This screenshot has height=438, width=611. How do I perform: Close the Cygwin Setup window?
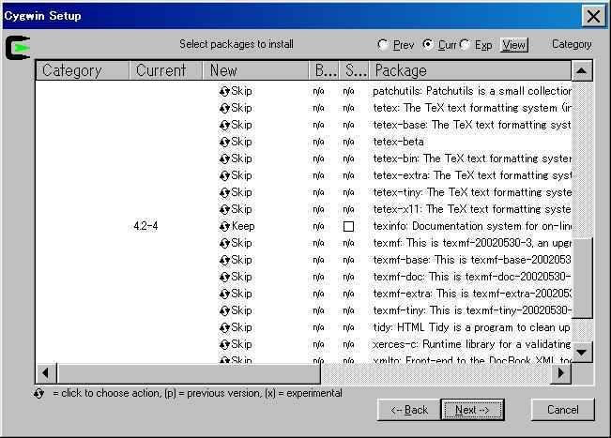tap(593, 16)
